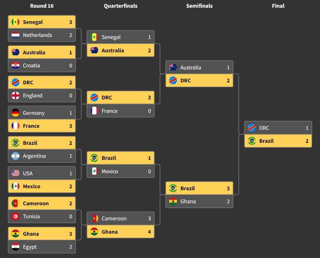
Task: Select Cameroon team name in the Quarterfinals
Action: pos(114,219)
